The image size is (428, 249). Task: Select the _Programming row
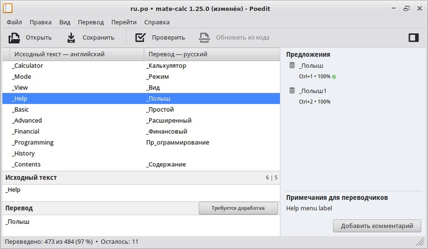click(141, 143)
